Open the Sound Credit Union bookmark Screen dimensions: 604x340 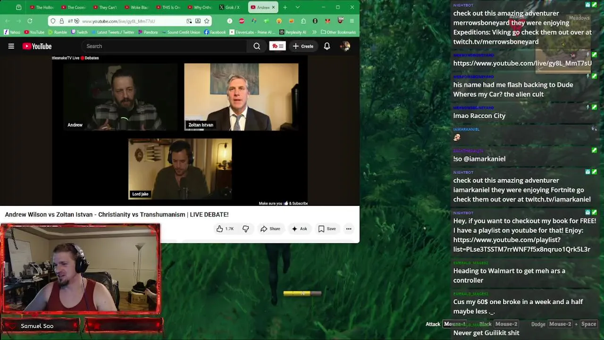click(x=181, y=32)
